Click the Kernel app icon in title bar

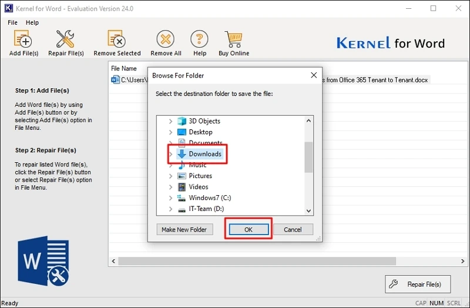click(x=8, y=8)
